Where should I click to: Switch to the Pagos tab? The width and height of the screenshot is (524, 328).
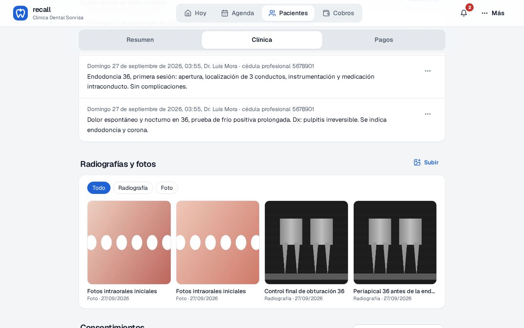click(384, 40)
